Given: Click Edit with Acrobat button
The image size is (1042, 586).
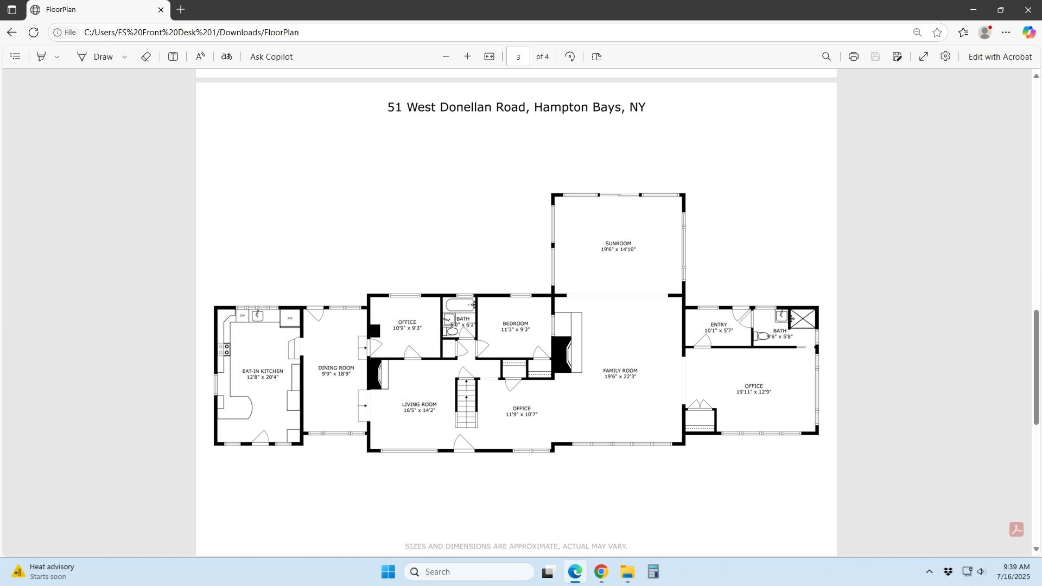Looking at the screenshot, I should pos(1000,56).
